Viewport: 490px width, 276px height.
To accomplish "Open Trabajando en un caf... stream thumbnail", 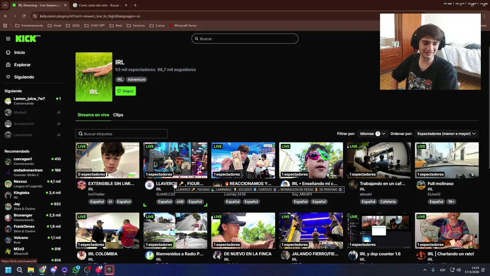I will [x=379, y=160].
